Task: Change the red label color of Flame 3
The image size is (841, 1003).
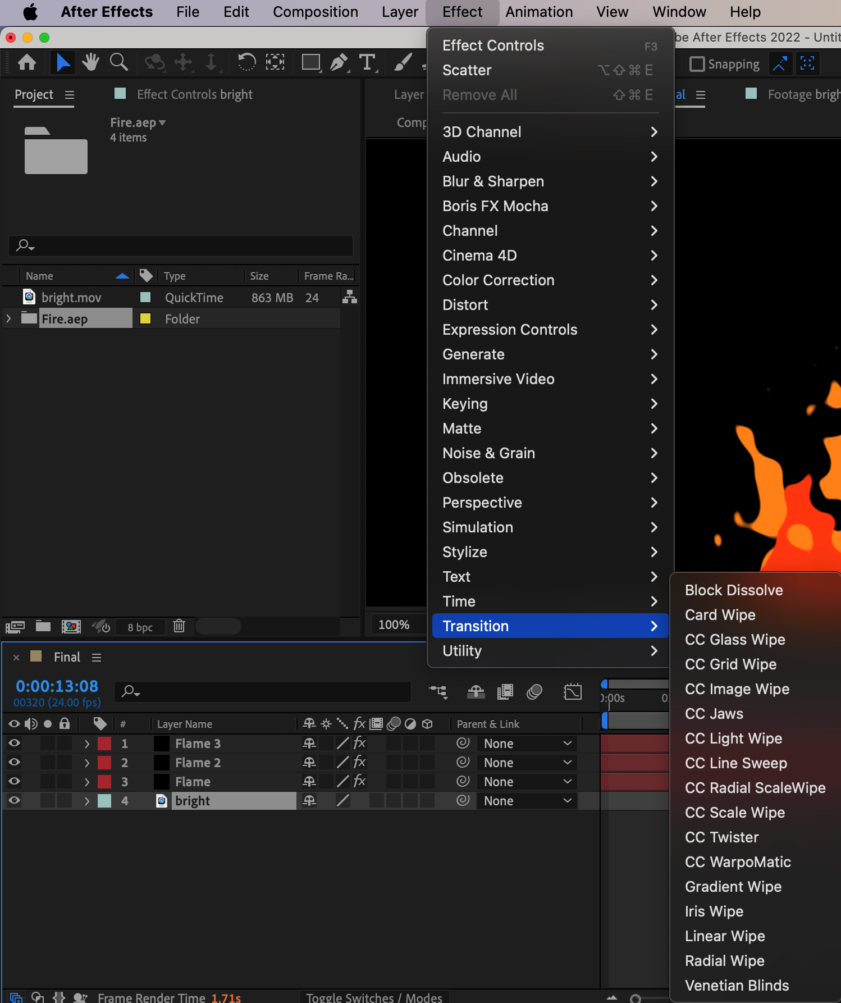Action: click(x=104, y=744)
